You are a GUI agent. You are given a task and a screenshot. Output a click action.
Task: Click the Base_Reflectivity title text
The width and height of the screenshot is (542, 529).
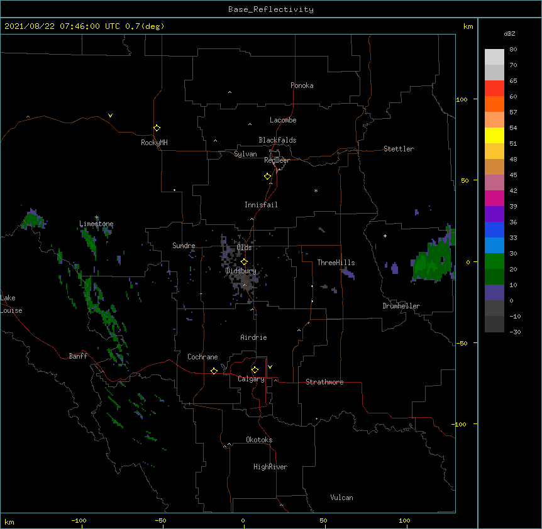tap(271, 9)
